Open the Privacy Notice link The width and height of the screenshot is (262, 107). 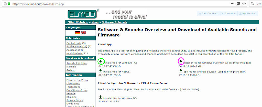pyautogui.click(x=75, y=100)
